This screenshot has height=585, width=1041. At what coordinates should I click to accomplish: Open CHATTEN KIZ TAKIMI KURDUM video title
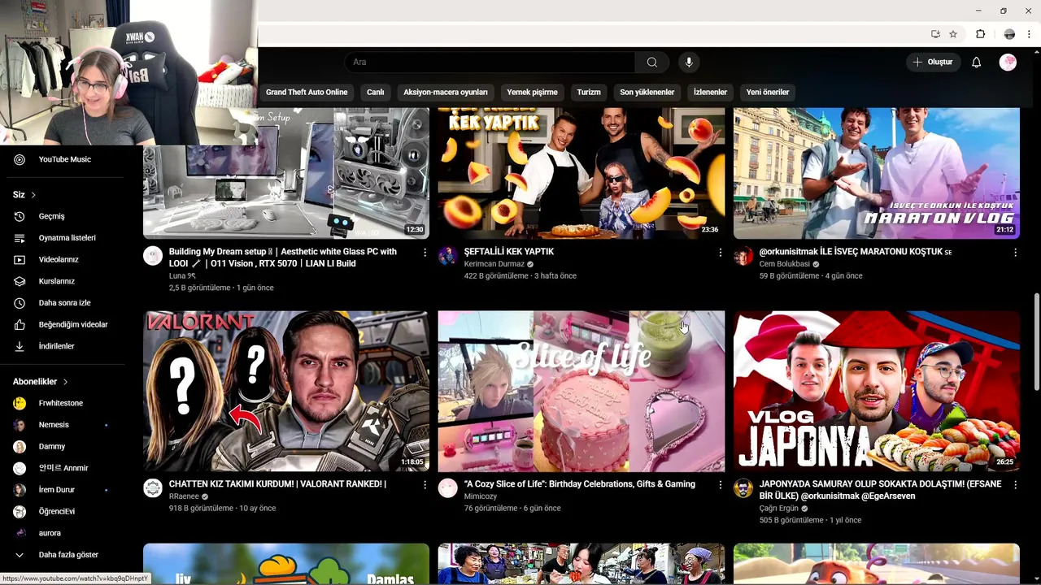[x=277, y=484]
